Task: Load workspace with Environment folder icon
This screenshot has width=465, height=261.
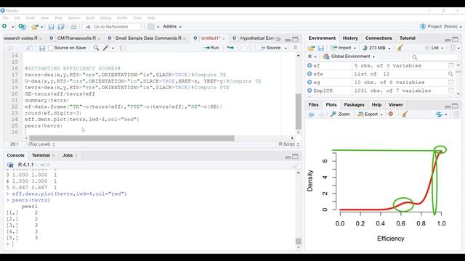Action: coord(311,48)
